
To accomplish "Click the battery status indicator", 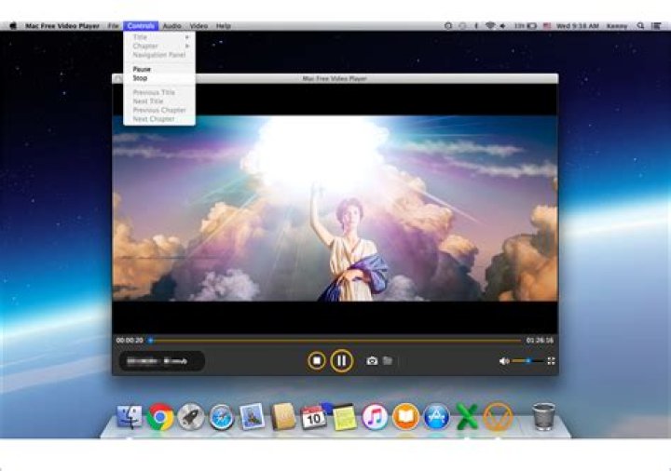I will coord(525,26).
